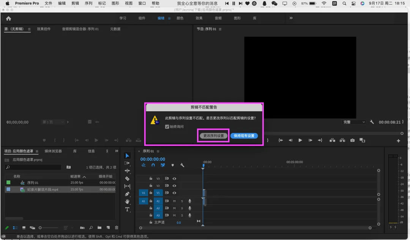Toggle track lock on V3
Image resolution: width=410 pixels, height=240 pixels.
tap(151, 178)
